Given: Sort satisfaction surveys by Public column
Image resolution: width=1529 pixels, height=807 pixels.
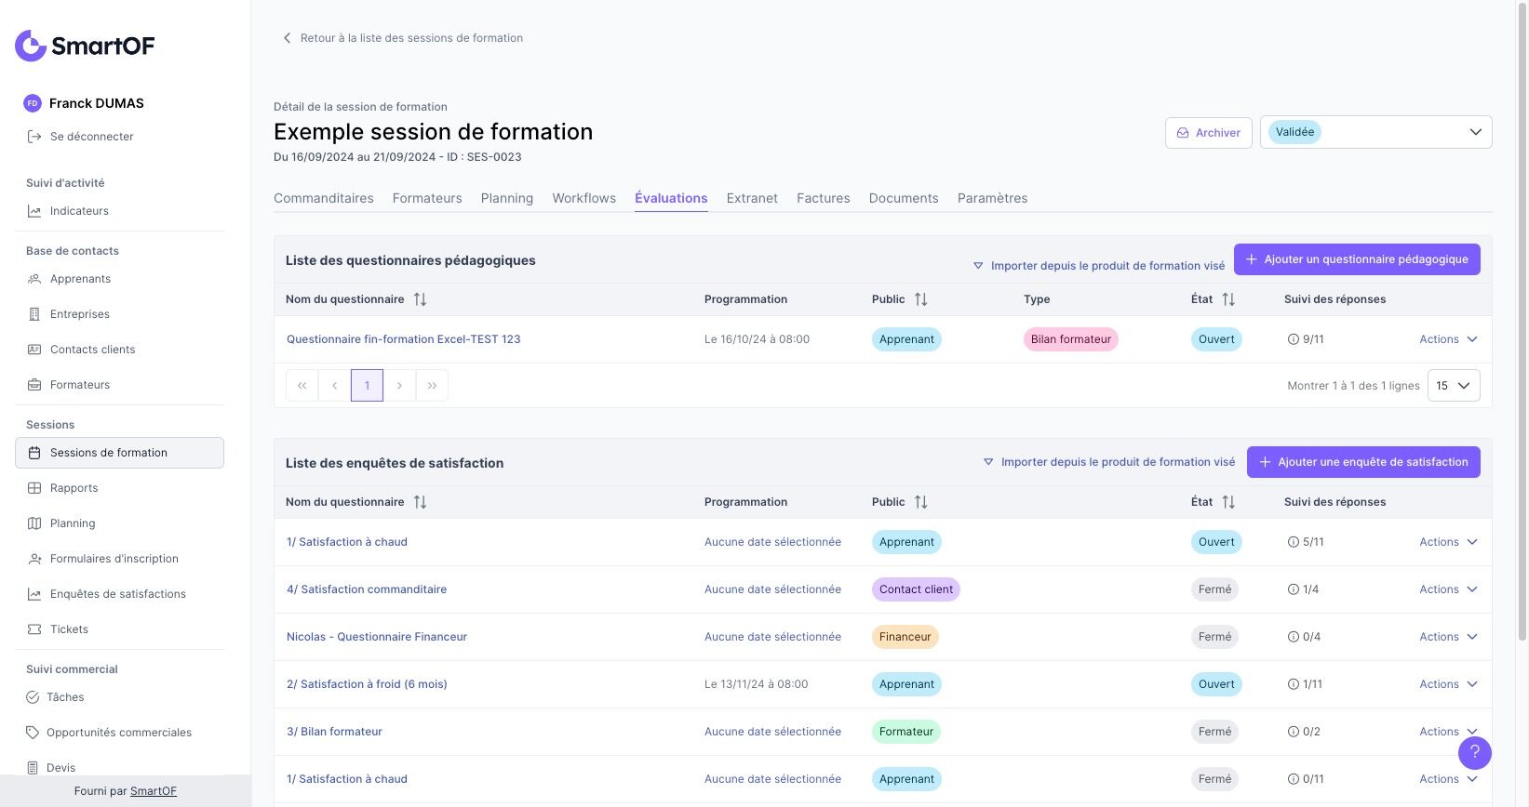Looking at the screenshot, I should point(920,502).
